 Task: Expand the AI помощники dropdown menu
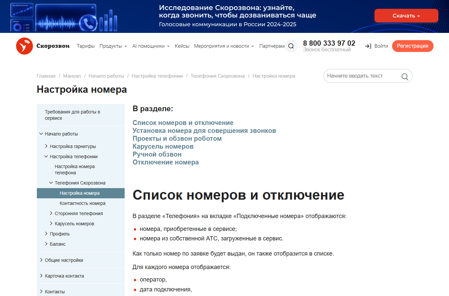tap(151, 46)
